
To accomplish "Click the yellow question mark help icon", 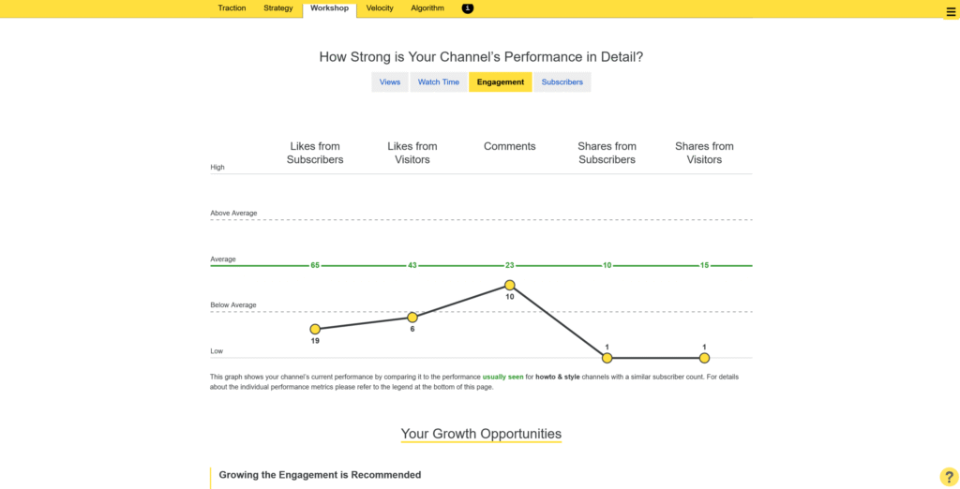I will (948, 477).
